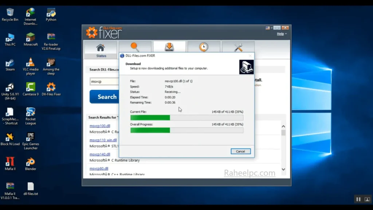The height and width of the screenshot is (210, 373).
Task: Open the msvcp140.dll result link
Action: point(100,154)
